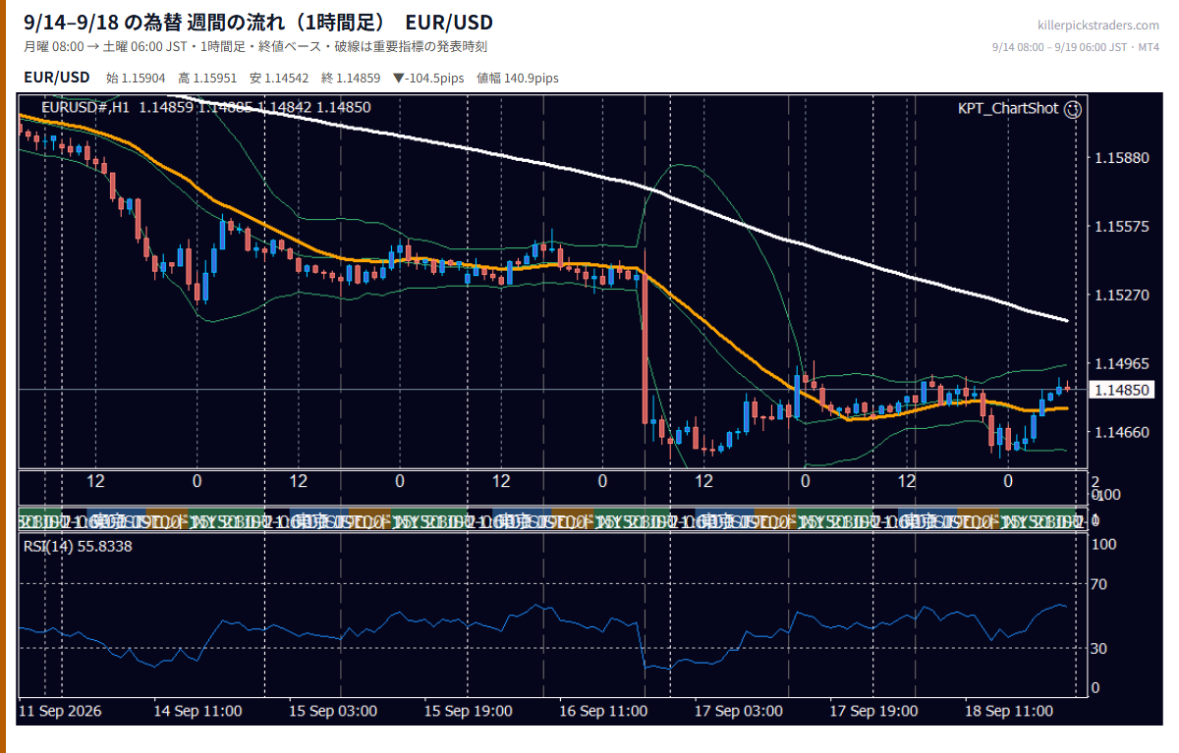Click the 1.14660 price axis label

tap(1121, 432)
